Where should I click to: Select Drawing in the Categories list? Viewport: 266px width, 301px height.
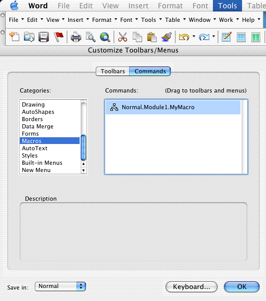(x=49, y=104)
